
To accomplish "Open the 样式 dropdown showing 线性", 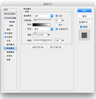I will [x=43, y=29].
